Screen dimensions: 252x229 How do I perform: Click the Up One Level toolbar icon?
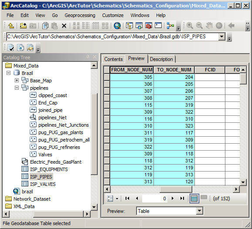[x=11, y=26]
